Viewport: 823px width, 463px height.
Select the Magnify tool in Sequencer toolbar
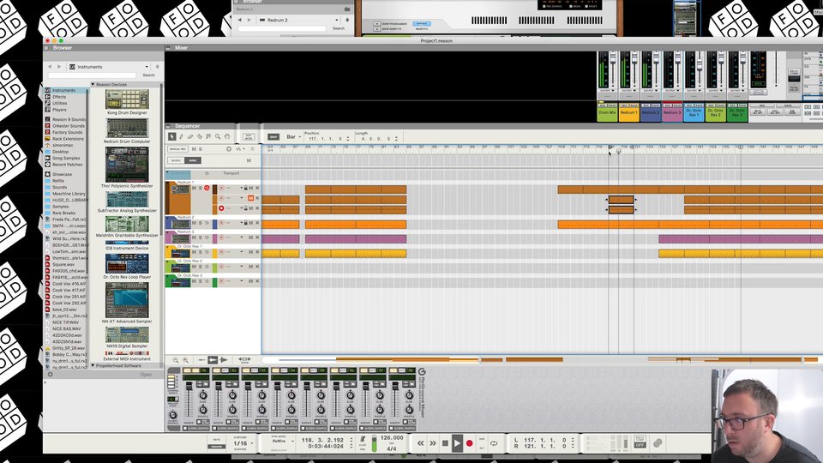click(218, 136)
